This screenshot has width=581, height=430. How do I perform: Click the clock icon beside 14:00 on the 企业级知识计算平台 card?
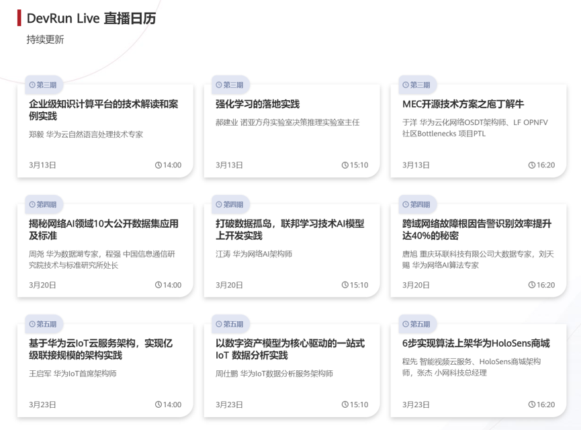pyautogui.click(x=159, y=165)
